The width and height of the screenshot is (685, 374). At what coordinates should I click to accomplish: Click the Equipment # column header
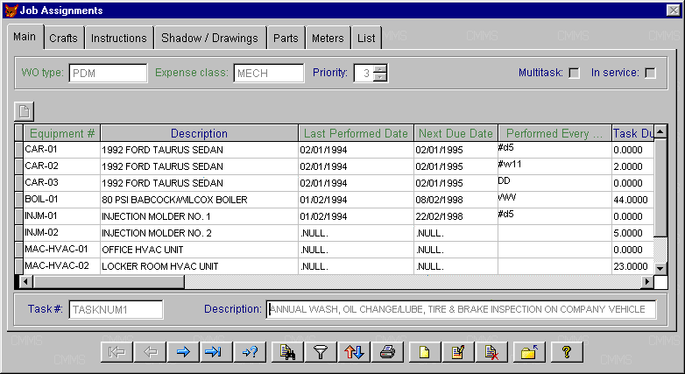click(61, 134)
